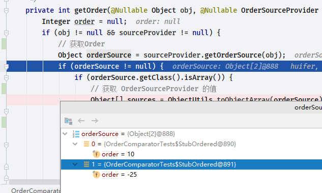Click the field icon beside order = 10
Screen dimensions: 322x193
point(96,154)
